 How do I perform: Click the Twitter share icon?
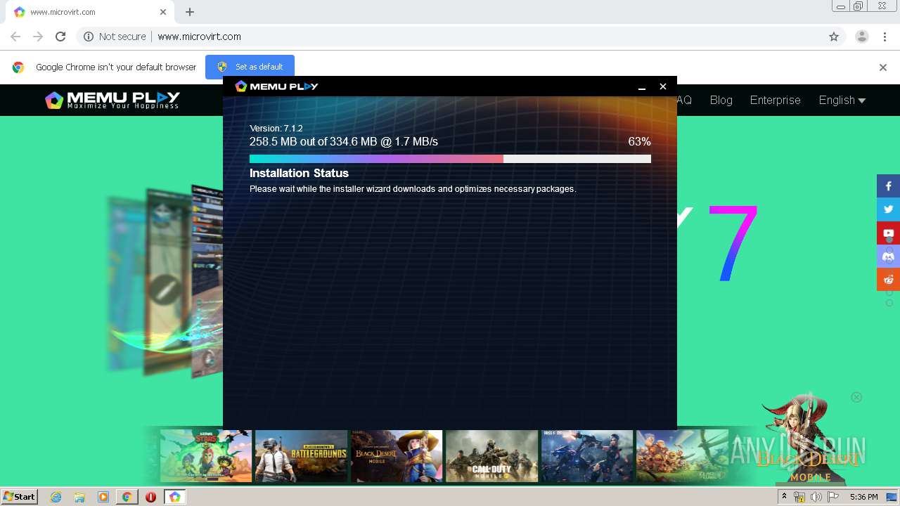click(x=888, y=209)
